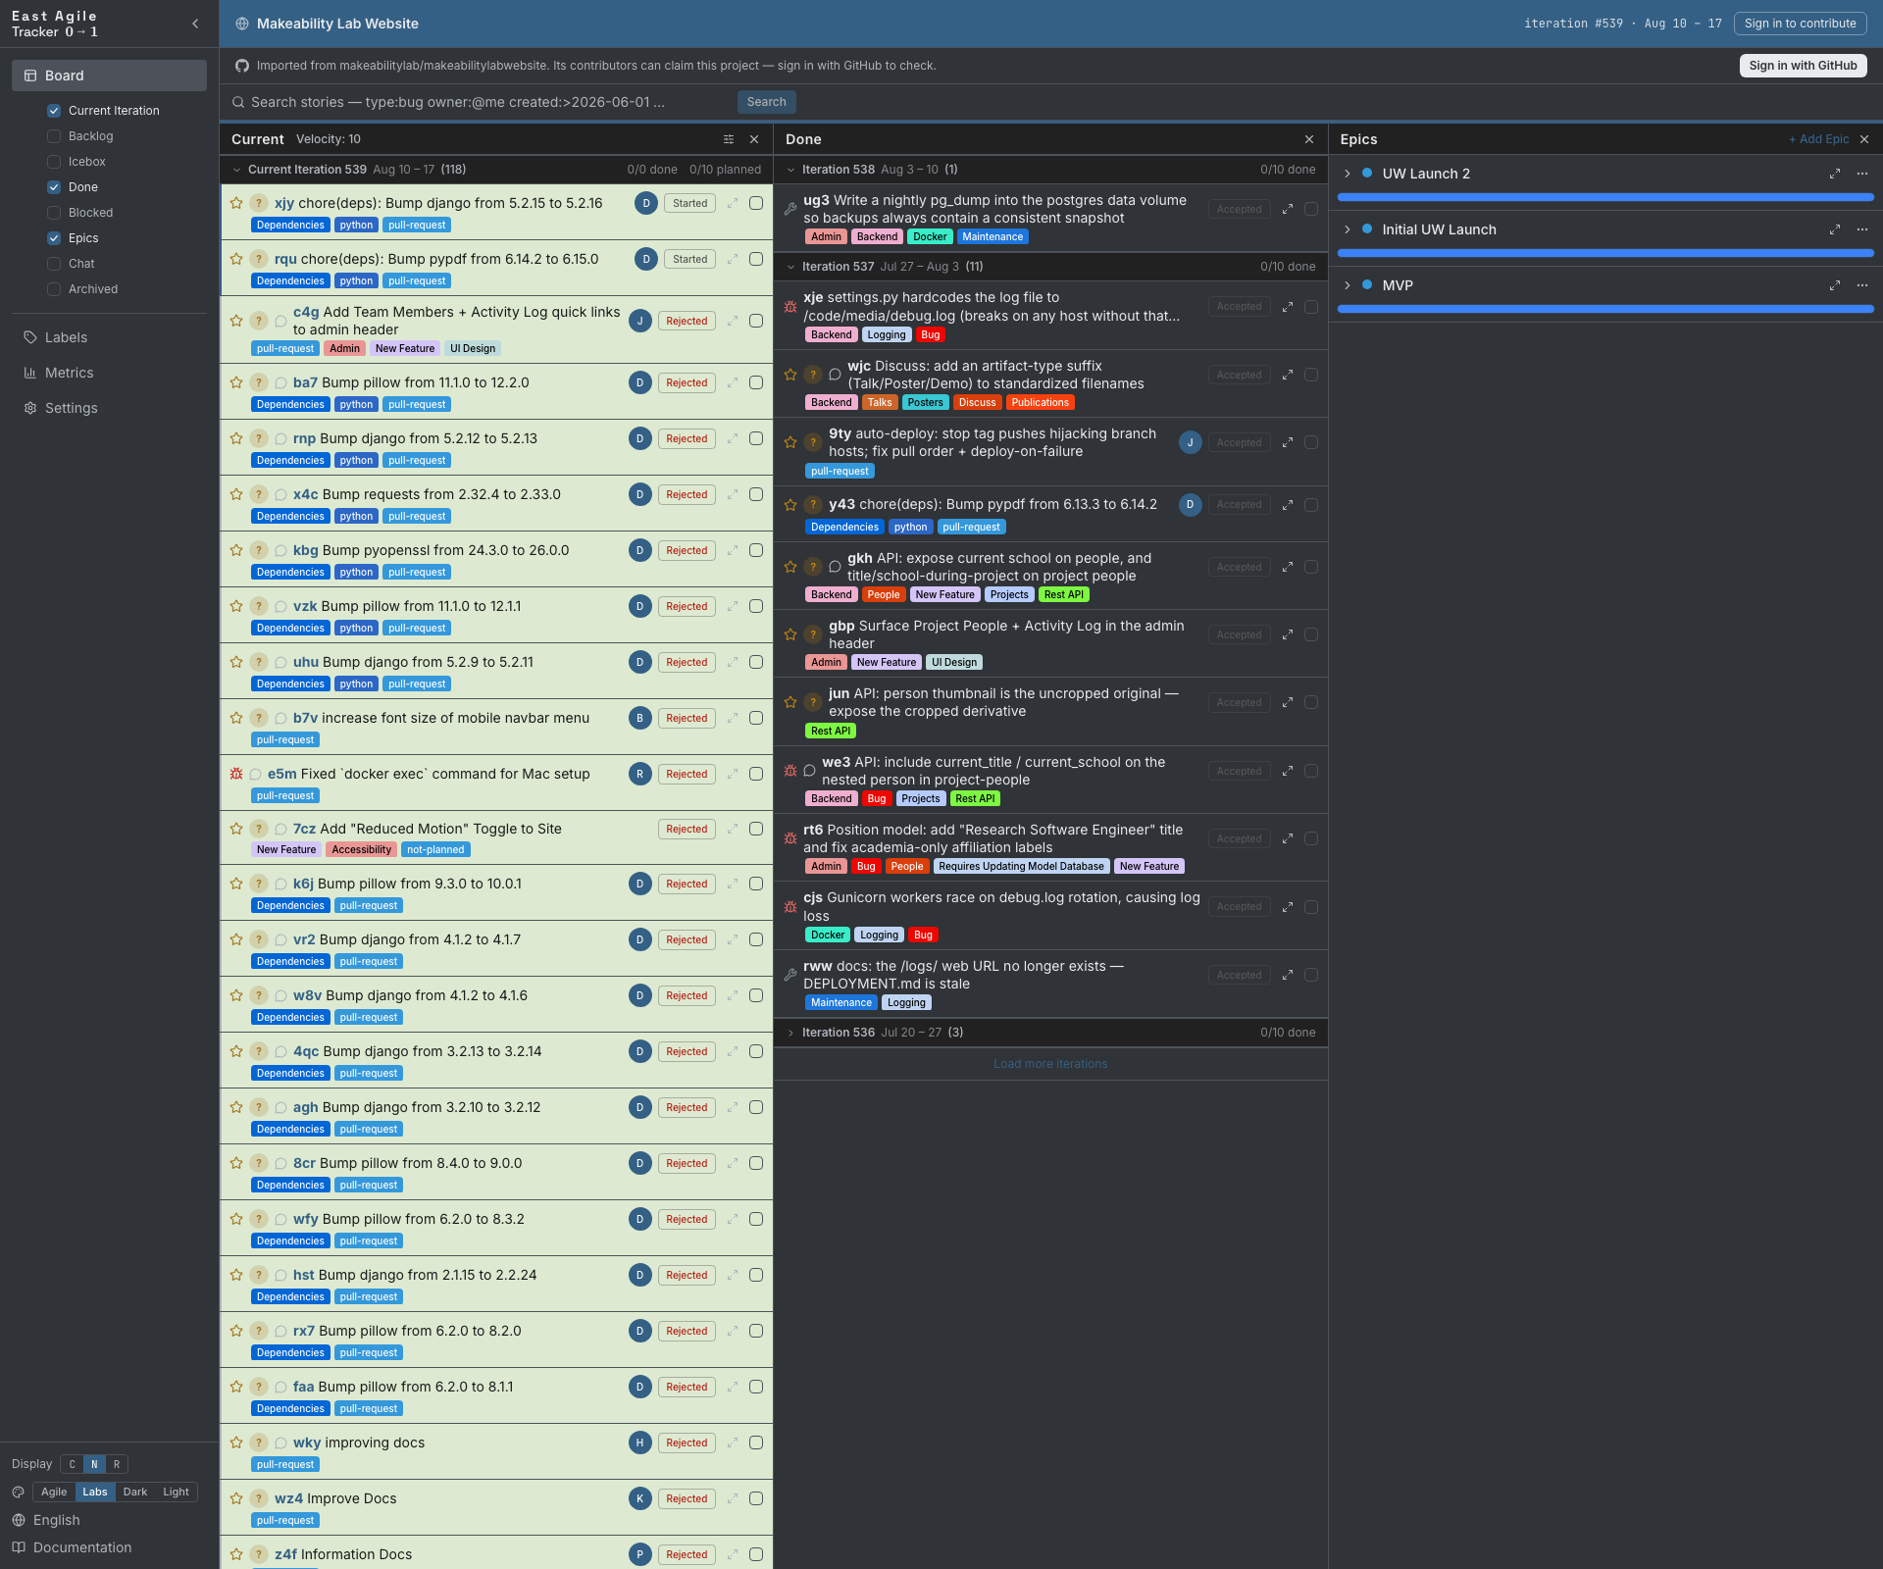Open more options for MVP epic
Image resolution: width=1883 pixels, height=1569 pixels.
tap(1862, 285)
